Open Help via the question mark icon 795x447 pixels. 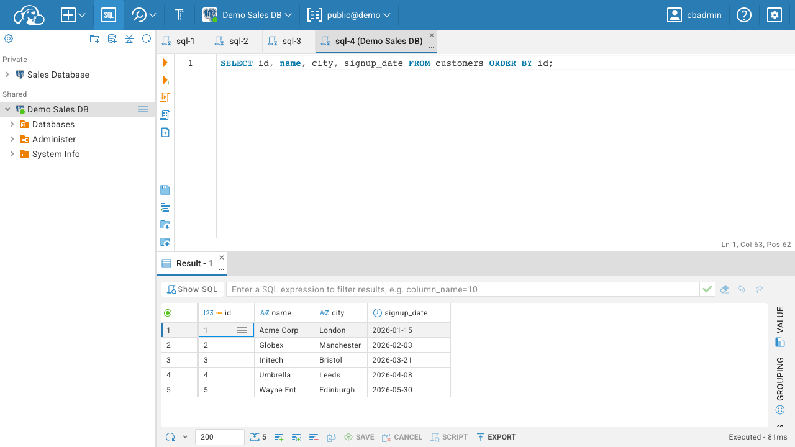coord(744,15)
